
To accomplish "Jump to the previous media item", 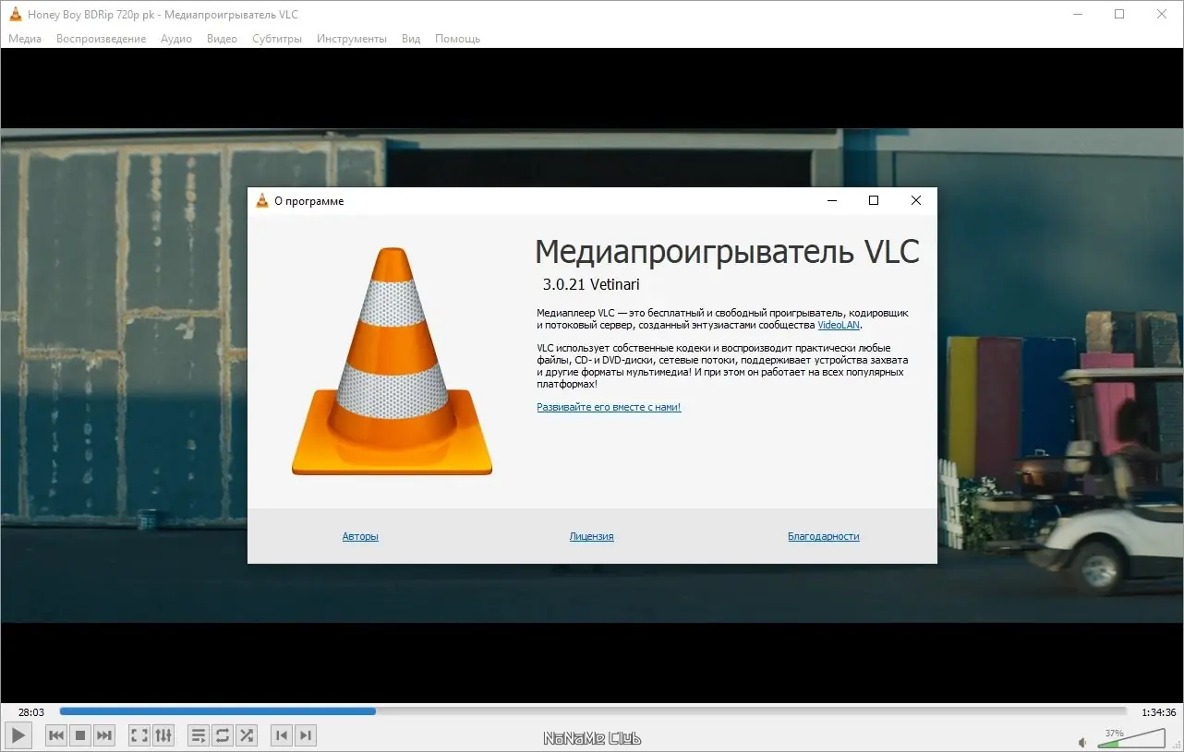I will pos(56,735).
